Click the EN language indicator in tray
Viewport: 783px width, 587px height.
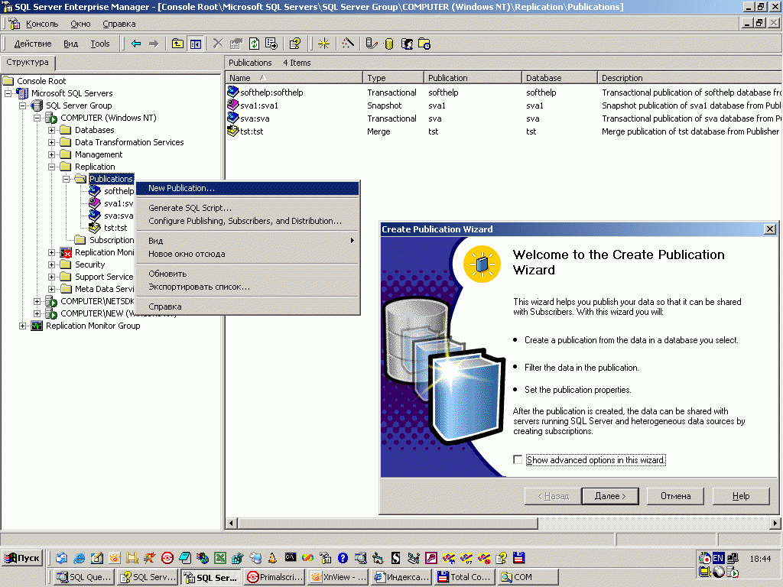coord(718,558)
